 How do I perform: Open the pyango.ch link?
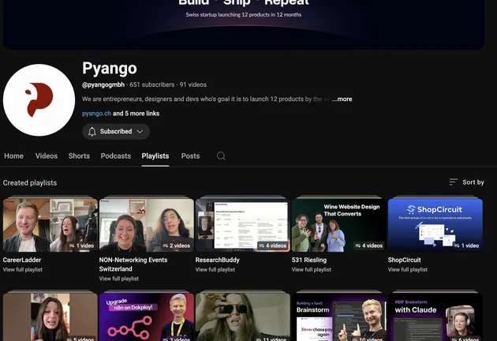96,114
